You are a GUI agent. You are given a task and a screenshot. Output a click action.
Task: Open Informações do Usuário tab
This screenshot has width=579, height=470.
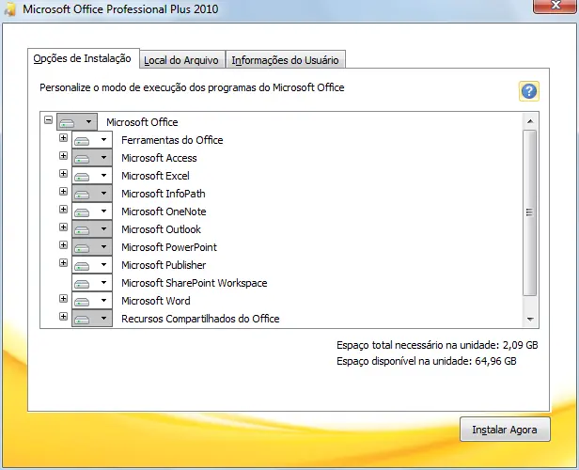point(285,60)
